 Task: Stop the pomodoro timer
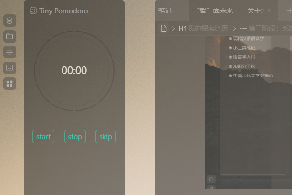75,137
